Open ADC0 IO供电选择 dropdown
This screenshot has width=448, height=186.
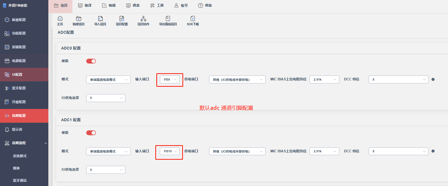tap(106, 98)
